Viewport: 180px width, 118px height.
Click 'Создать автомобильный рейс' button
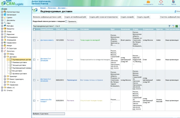coord(75,17)
